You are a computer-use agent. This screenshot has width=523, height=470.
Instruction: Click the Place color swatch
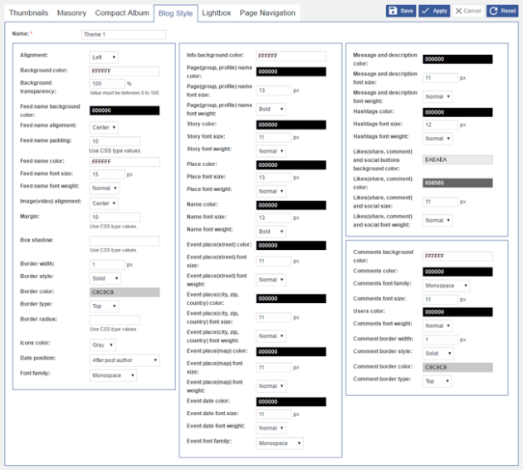tap(291, 165)
